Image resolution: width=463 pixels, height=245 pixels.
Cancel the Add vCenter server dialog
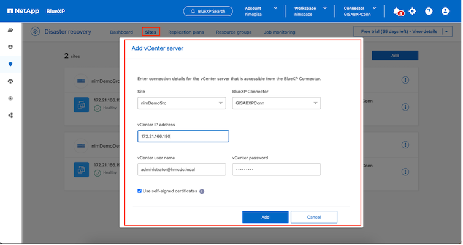tap(313, 217)
